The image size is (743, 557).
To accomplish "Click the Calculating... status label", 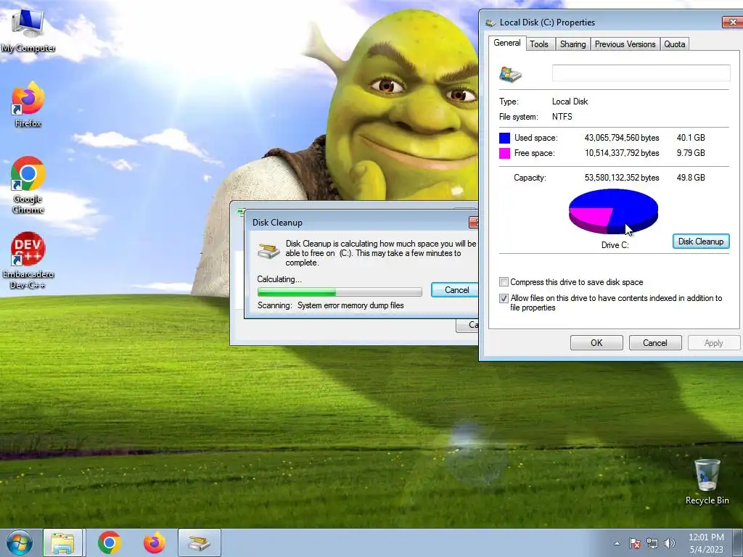I will click(x=279, y=279).
